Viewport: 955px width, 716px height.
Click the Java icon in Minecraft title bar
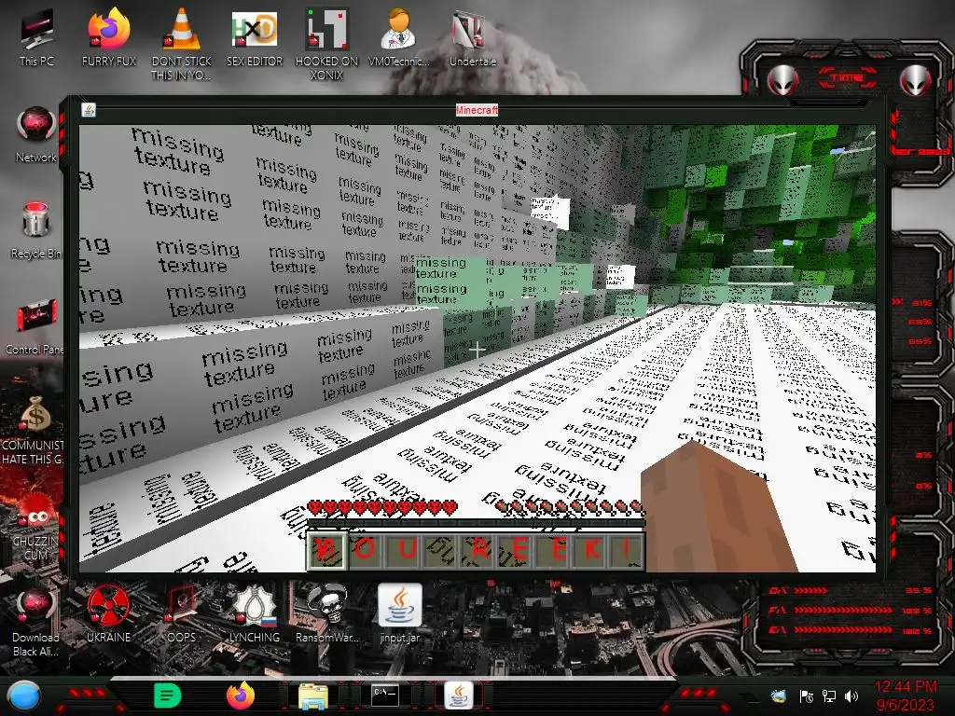[x=89, y=110]
